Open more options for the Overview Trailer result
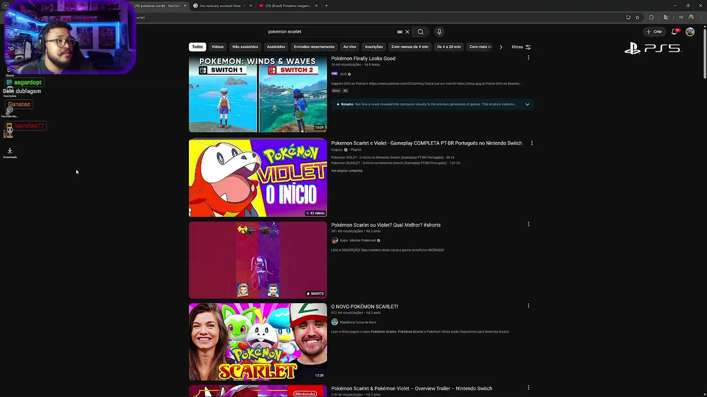This screenshot has height=397, width=707. click(x=529, y=388)
